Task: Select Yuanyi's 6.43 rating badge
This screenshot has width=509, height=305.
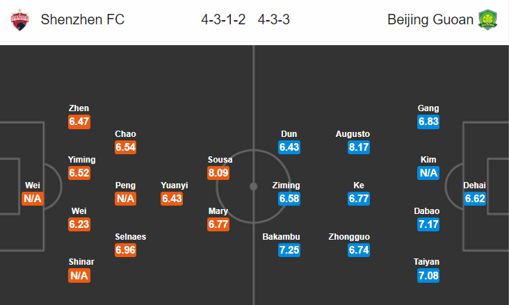Action: tap(172, 198)
